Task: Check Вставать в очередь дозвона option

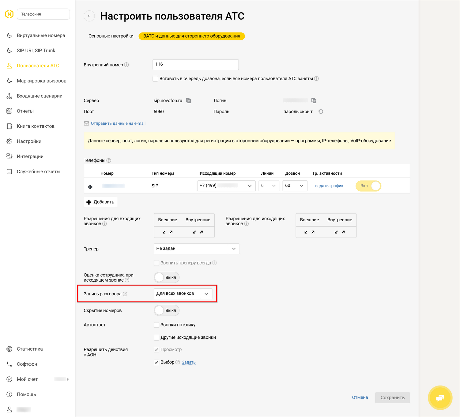Action: (x=155, y=79)
